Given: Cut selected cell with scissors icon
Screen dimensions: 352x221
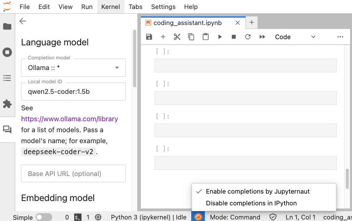Looking at the screenshot, I should tap(177, 37).
